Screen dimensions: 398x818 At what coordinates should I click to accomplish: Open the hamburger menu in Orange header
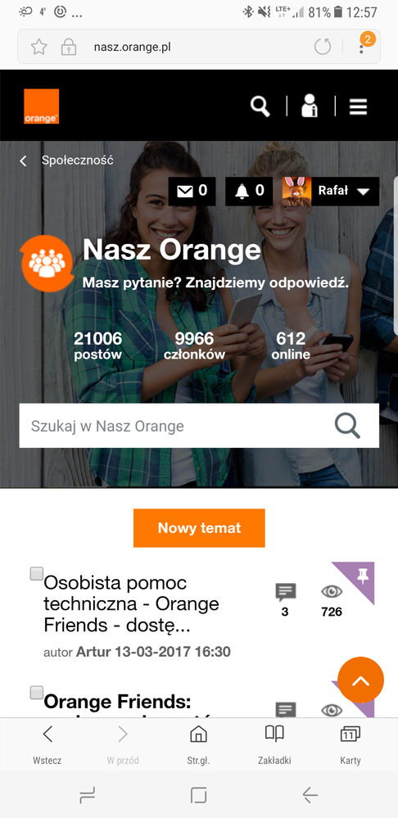(x=359, y=106)
